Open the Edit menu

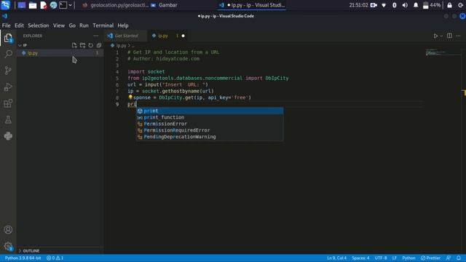[19, 25]
